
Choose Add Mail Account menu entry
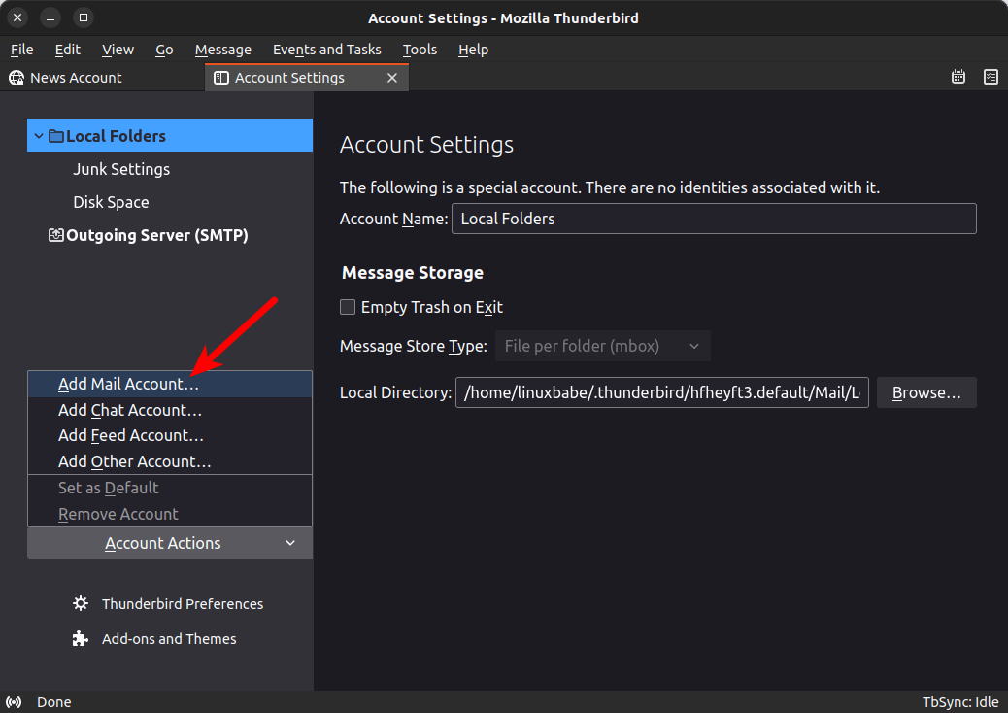[x=170, y=384]
